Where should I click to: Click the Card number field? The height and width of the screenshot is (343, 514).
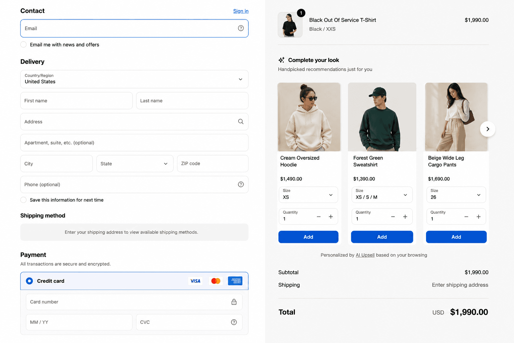134,302
